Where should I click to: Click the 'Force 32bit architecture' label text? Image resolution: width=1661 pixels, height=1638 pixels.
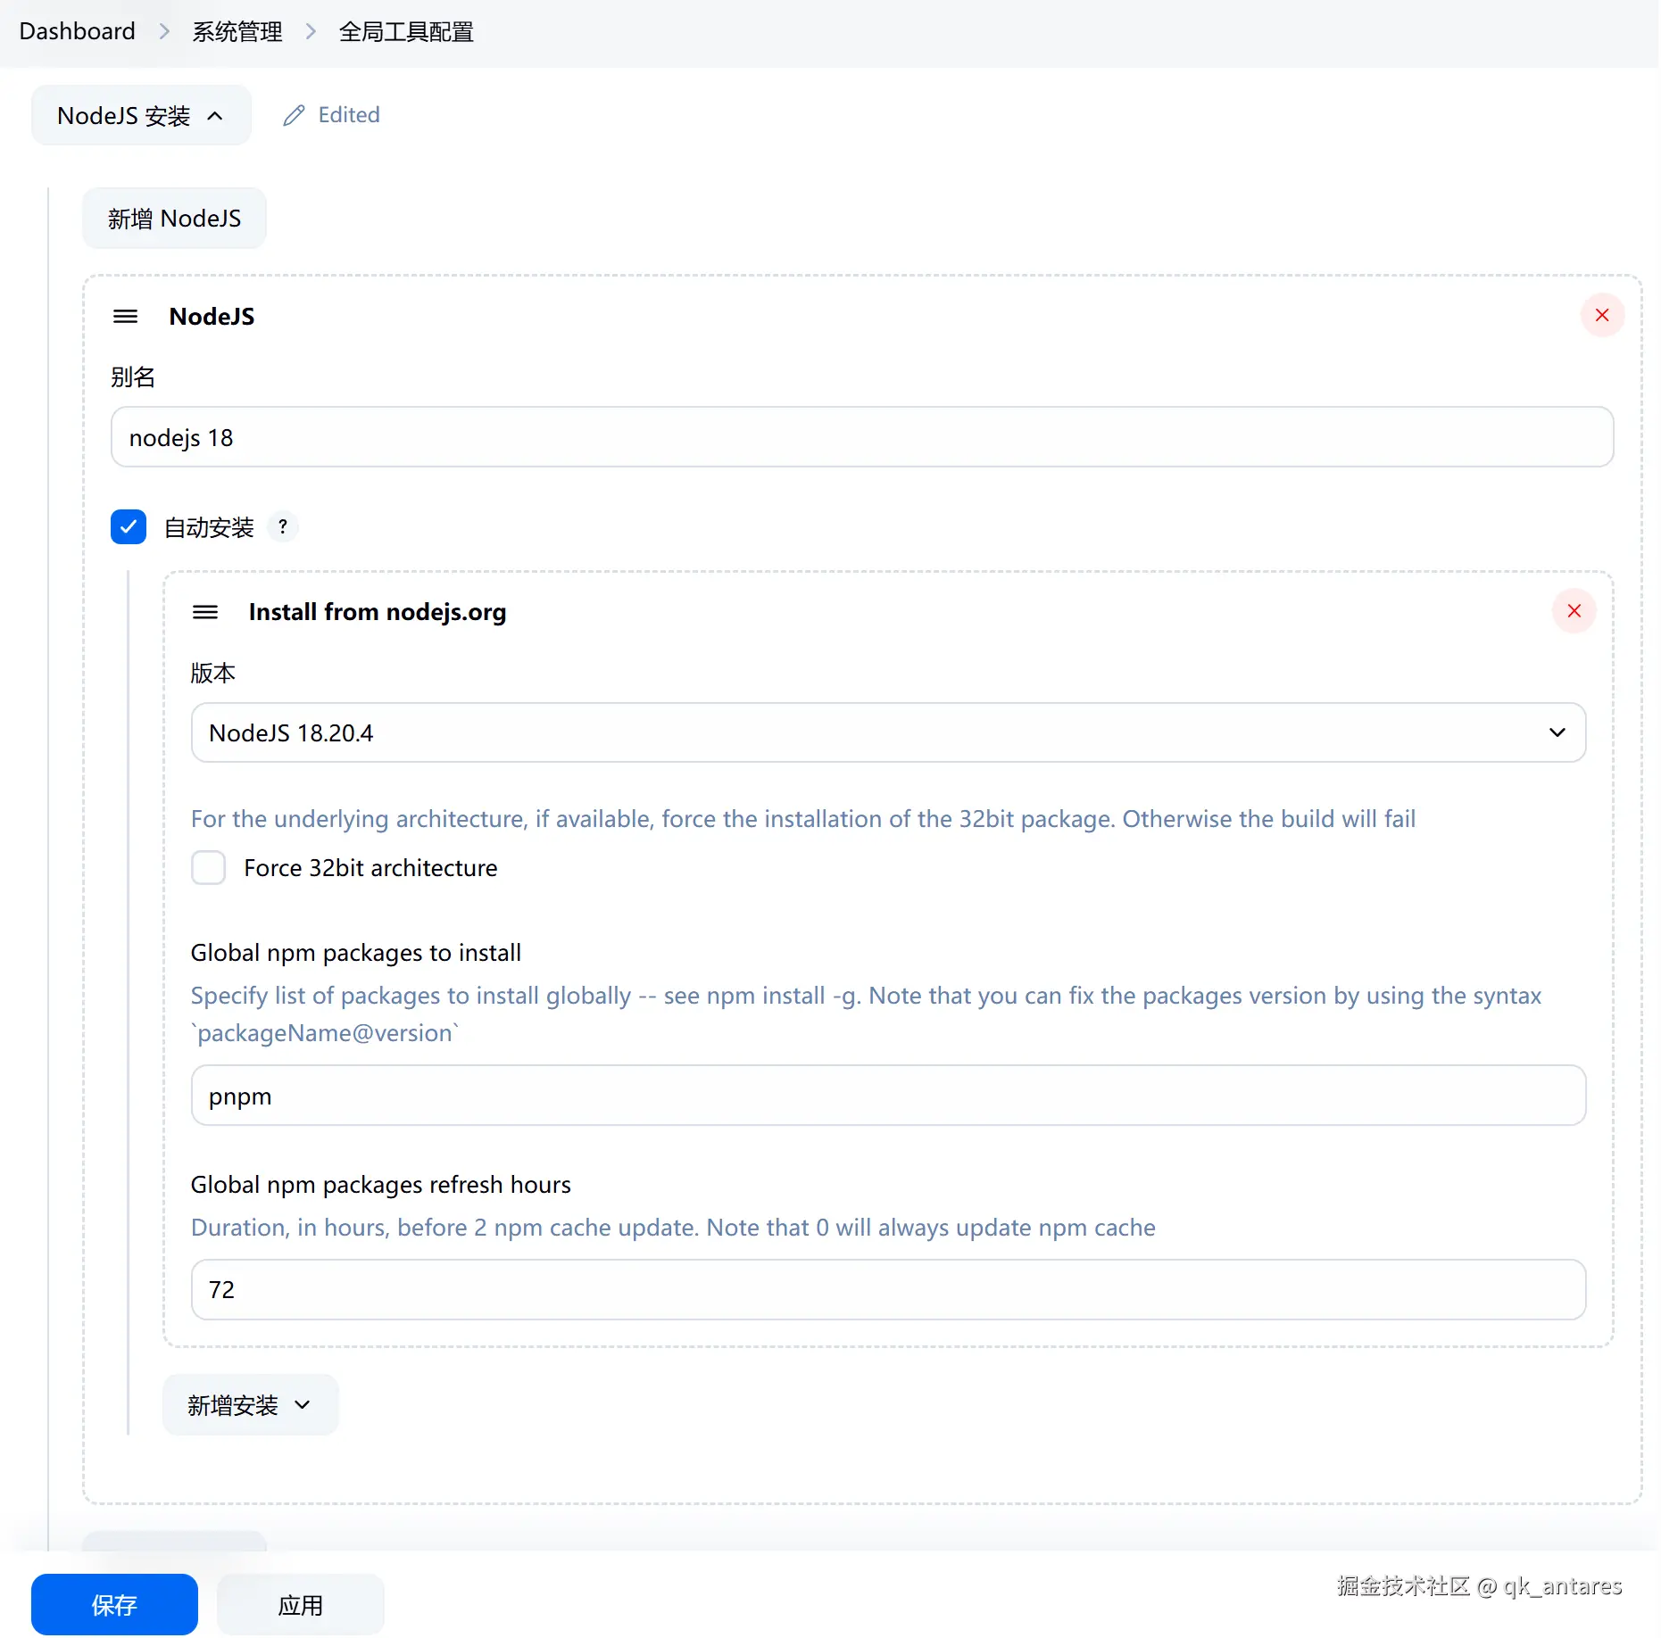point(370,868)
